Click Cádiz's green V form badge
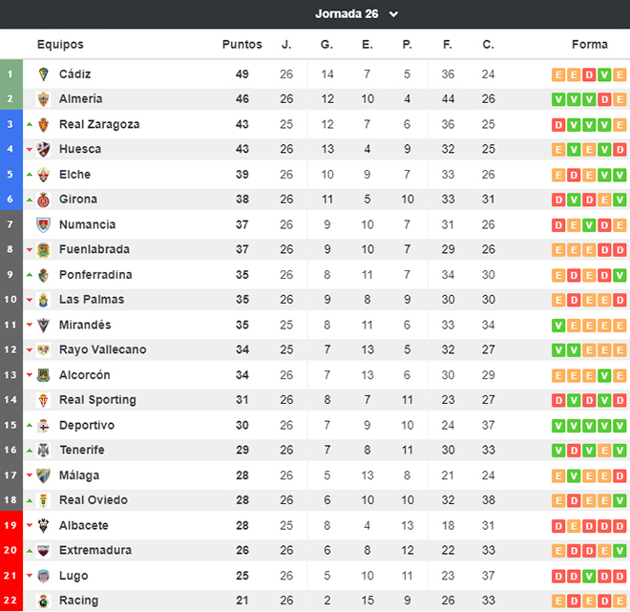The width and height of the screenshot is (630, 612). [604, 74]
